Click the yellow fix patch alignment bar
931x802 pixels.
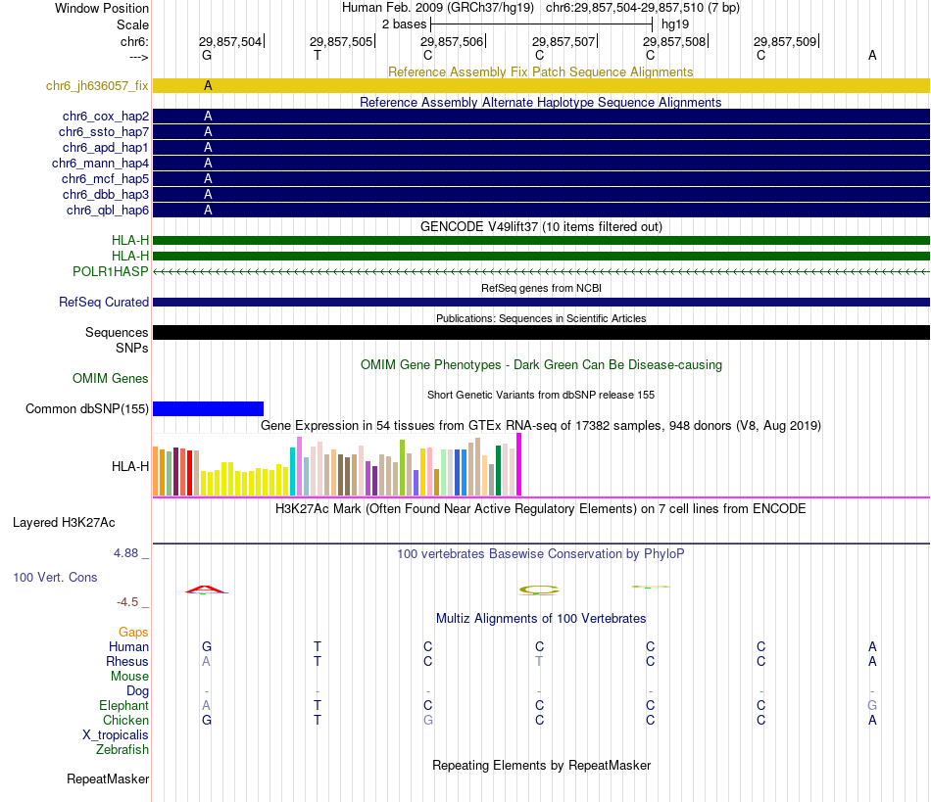point(541,85)
